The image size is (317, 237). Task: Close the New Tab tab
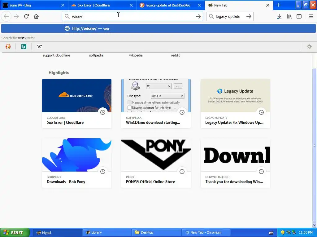[x=268, y=5]
